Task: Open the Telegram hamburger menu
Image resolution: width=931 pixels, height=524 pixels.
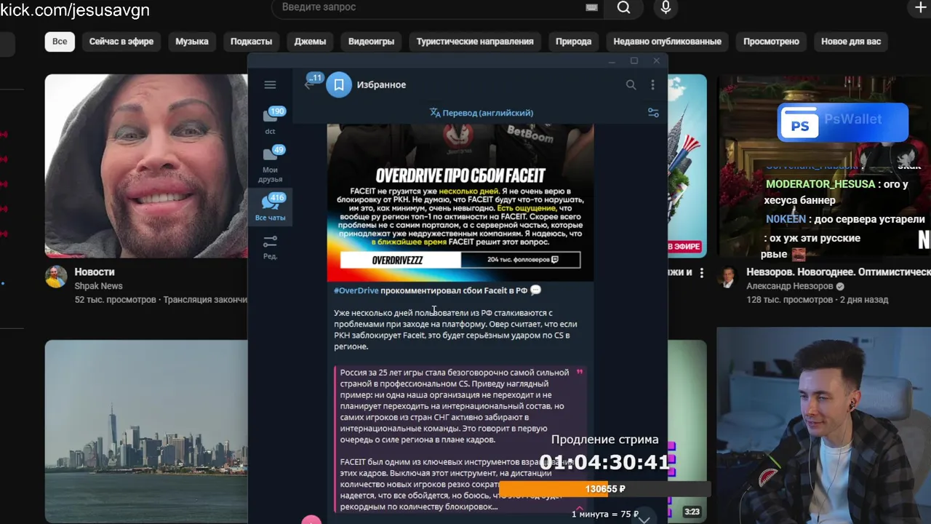Action: click(270, 84)
